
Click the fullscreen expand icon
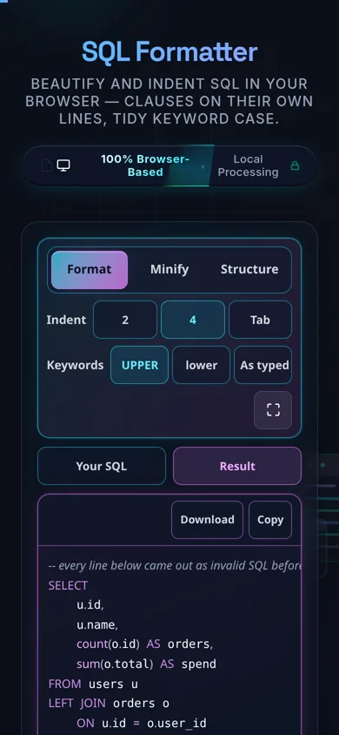click(273, 409)
